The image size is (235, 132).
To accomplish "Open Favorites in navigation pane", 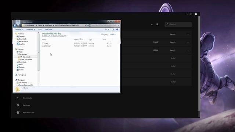I will coord(21,34).
